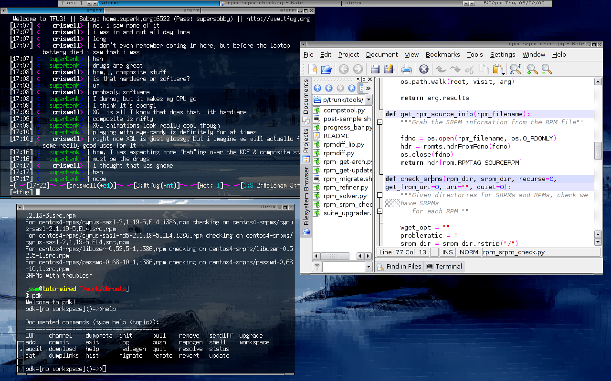Screen dimensions: 611x381
Task: Zoom out with the minus magnifier icon
Action: tap(547, 69)
